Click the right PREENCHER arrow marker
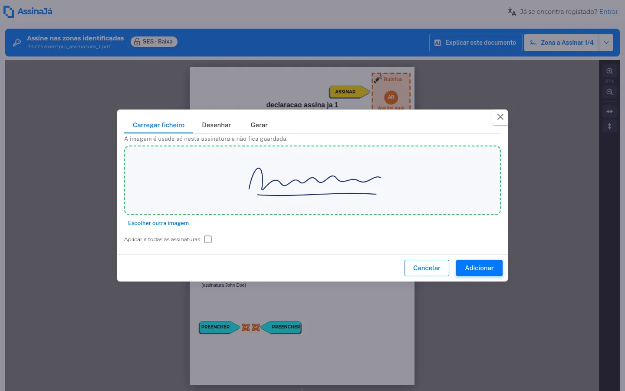The image size is (625, 391). pyautogui.click(x=281, y=327)
